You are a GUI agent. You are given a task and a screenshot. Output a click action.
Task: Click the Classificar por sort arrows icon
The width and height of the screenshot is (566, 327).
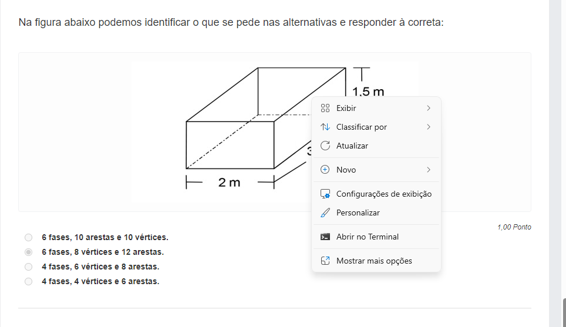click(325, 127)
